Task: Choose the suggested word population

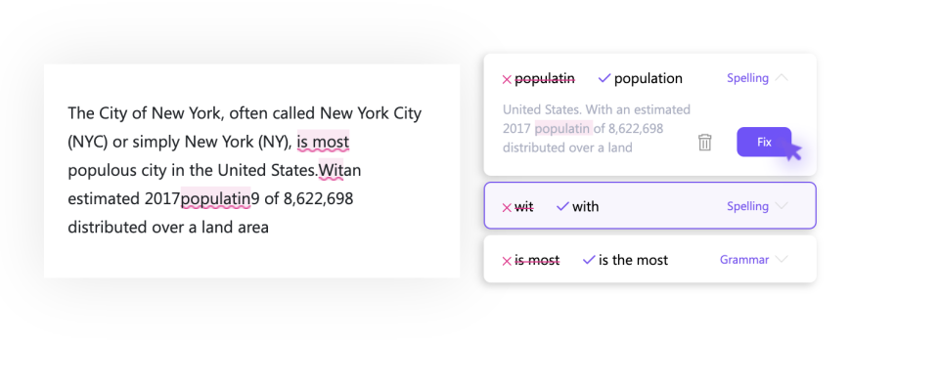Action: [648, 78]
